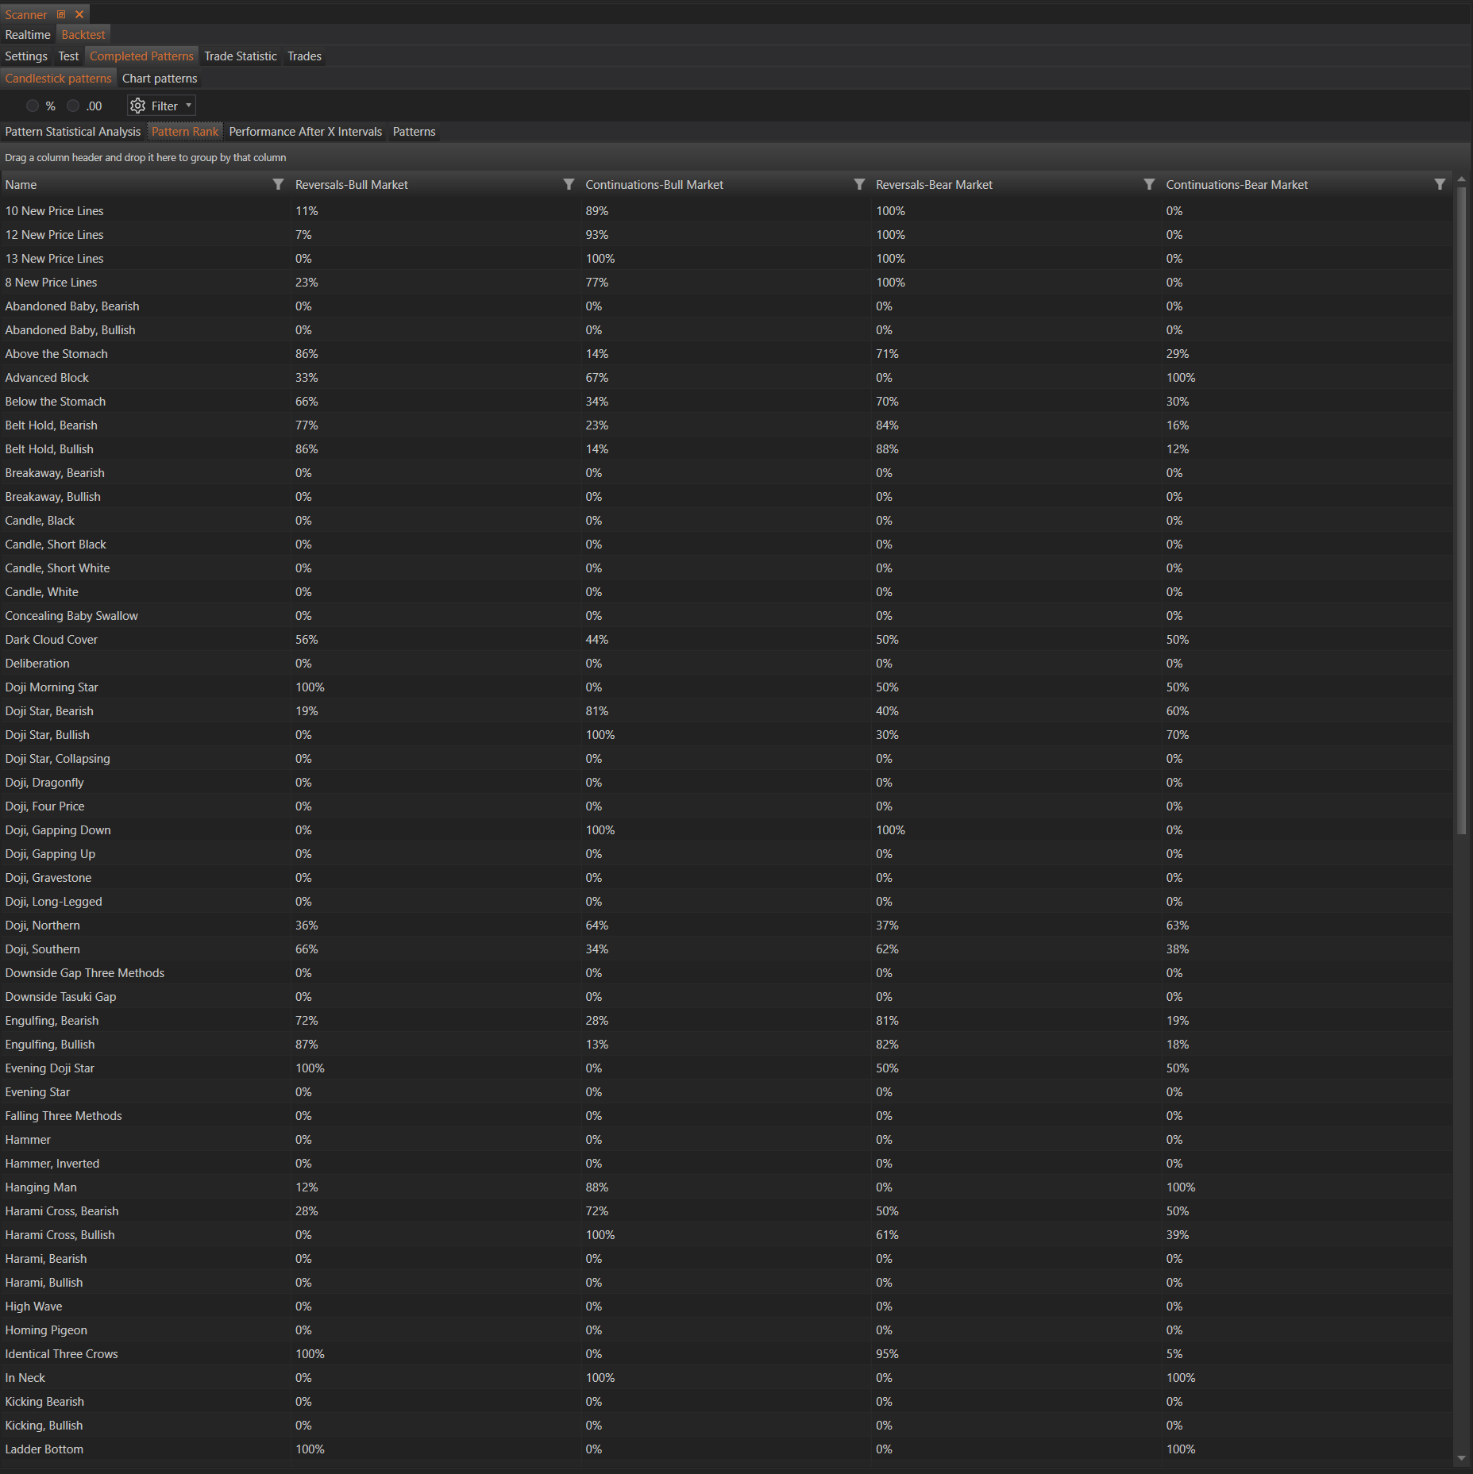This screenshot has height=1474, width=1473.
Task: Expand the Filter dropdown arrow
Action: tap(188, 106)
